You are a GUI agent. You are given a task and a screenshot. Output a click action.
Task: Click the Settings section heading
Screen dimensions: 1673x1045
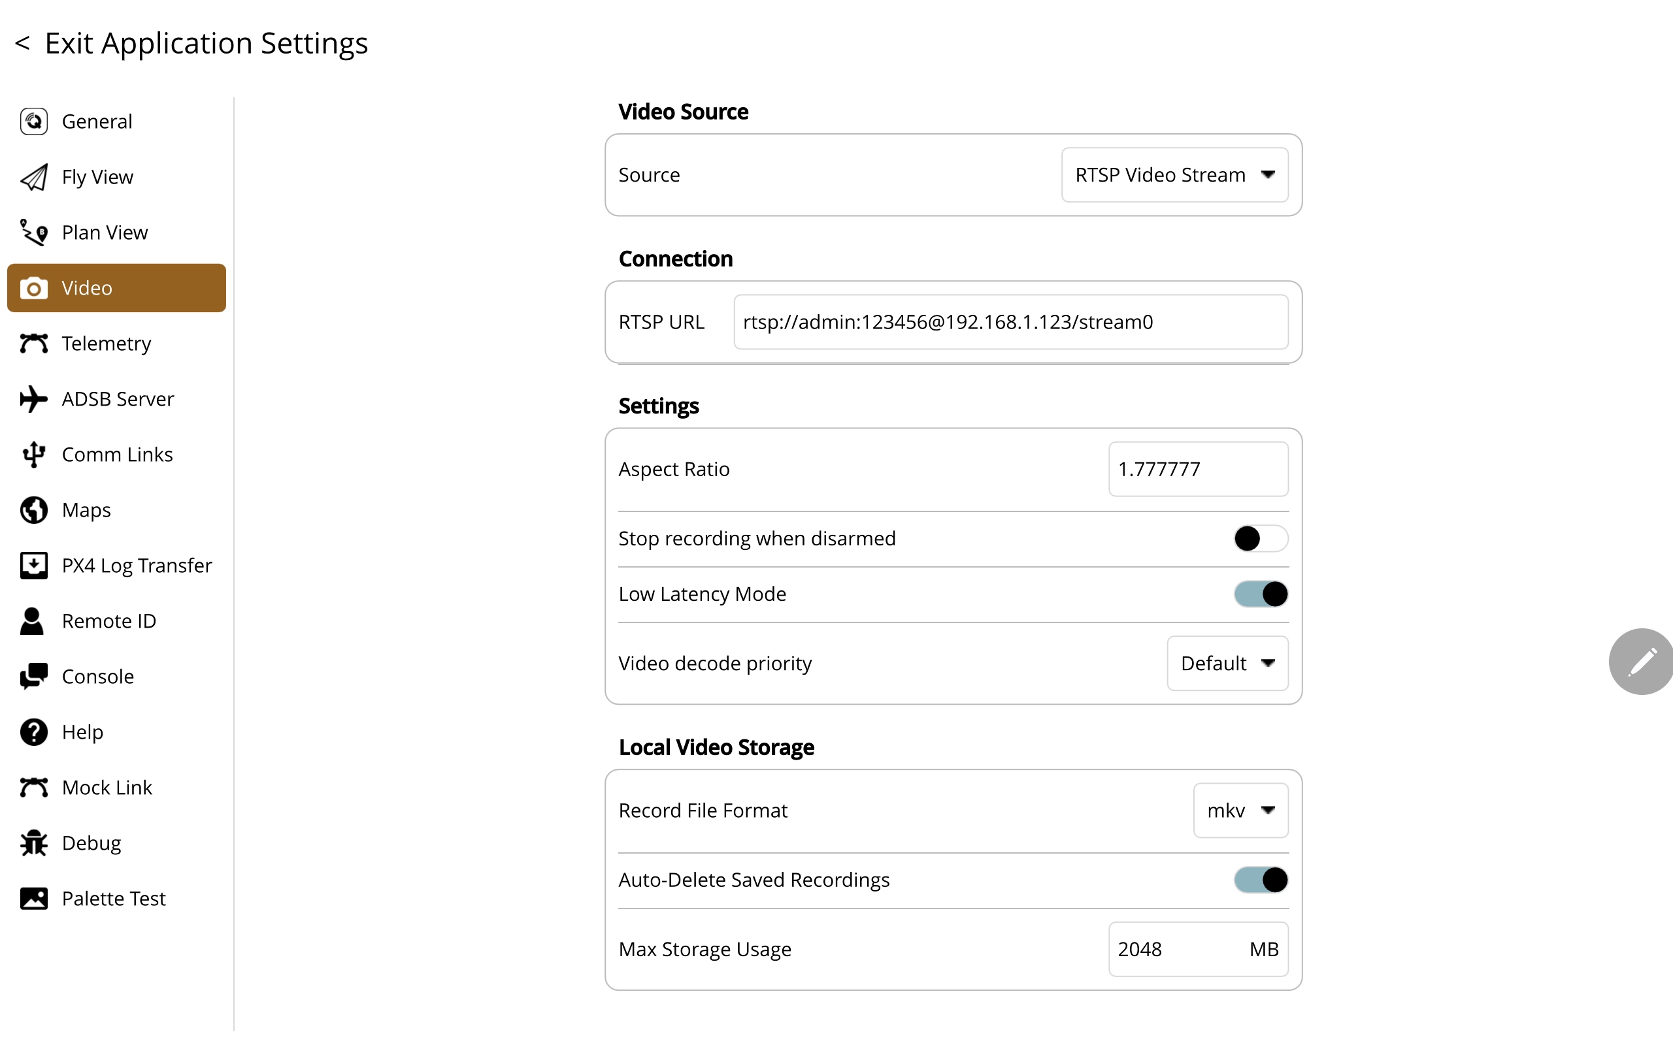click(x=658, y=406)
